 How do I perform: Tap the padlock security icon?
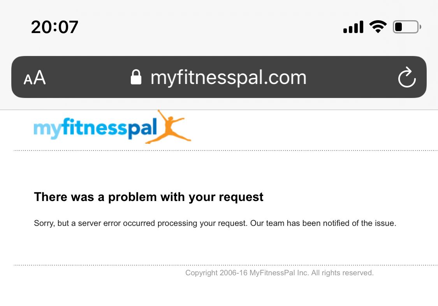[x=136, y=77]
